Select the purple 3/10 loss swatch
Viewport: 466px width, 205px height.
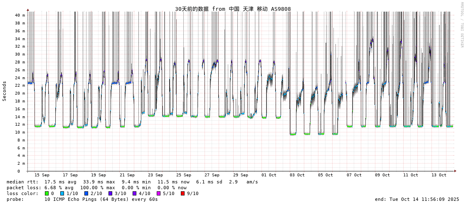click(x=110, y=193)
